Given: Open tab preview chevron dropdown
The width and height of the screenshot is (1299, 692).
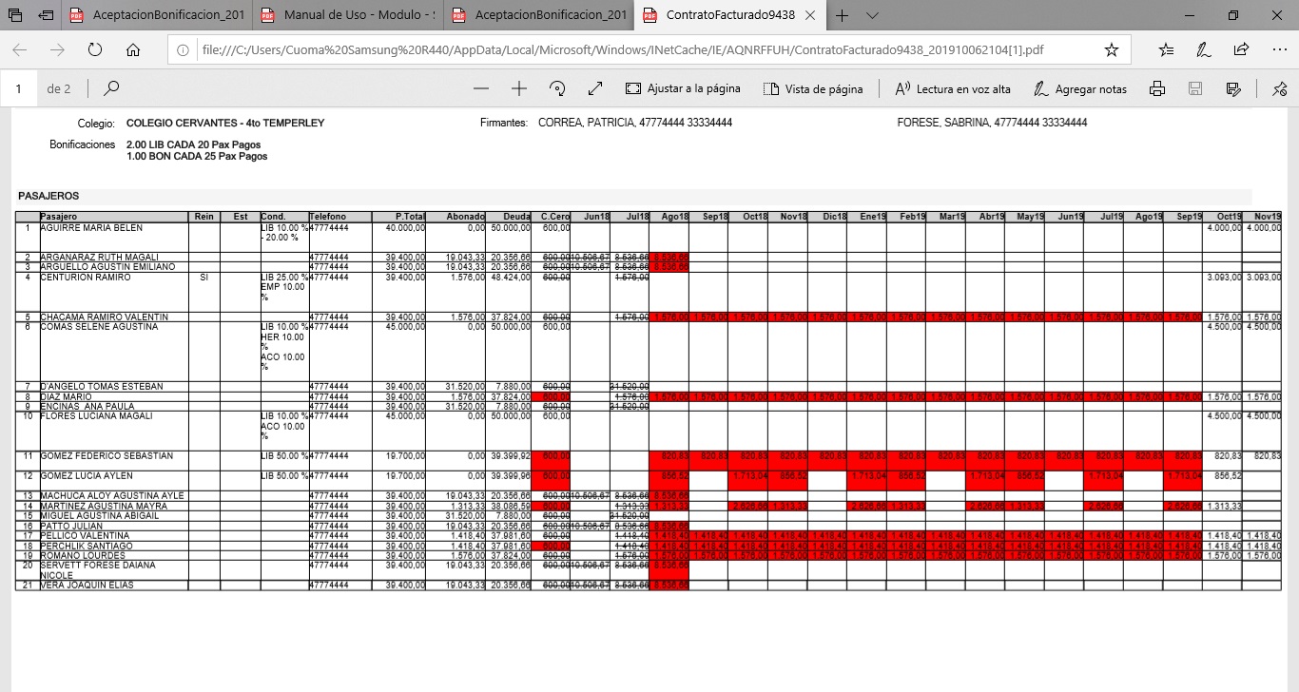Looking at the screenshot, I should tap(873, 15).
